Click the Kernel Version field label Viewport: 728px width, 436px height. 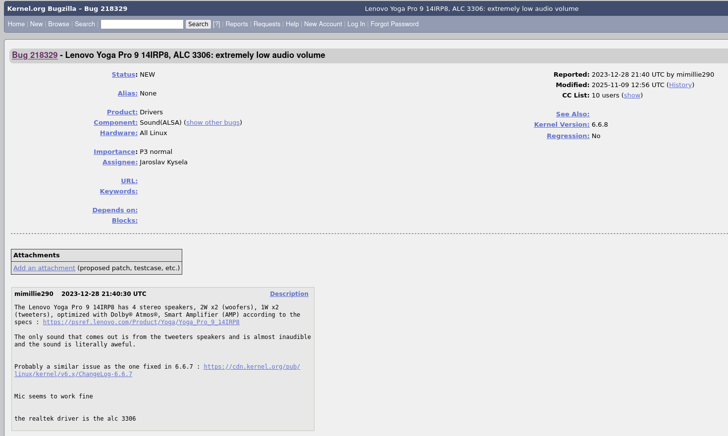[561, 125]
